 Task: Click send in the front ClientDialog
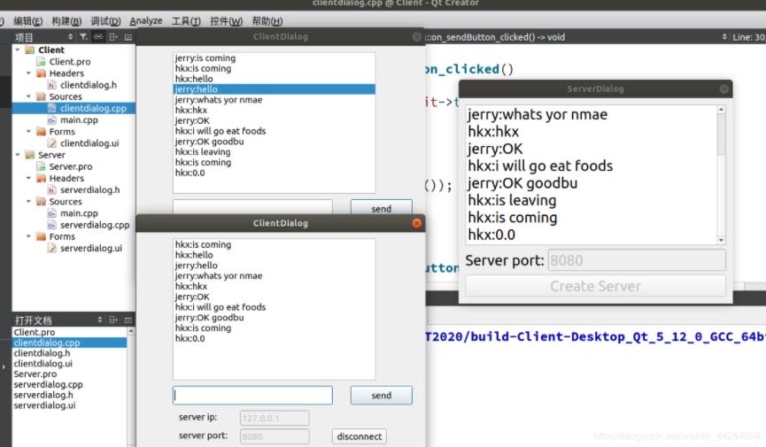point(381,395)
